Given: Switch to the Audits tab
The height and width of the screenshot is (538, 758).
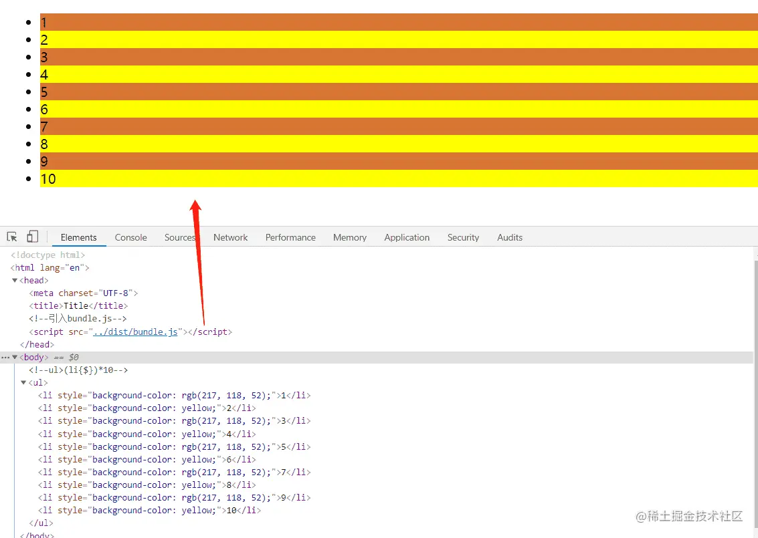Looking at the screenshot, I should [x=510, y=237].
